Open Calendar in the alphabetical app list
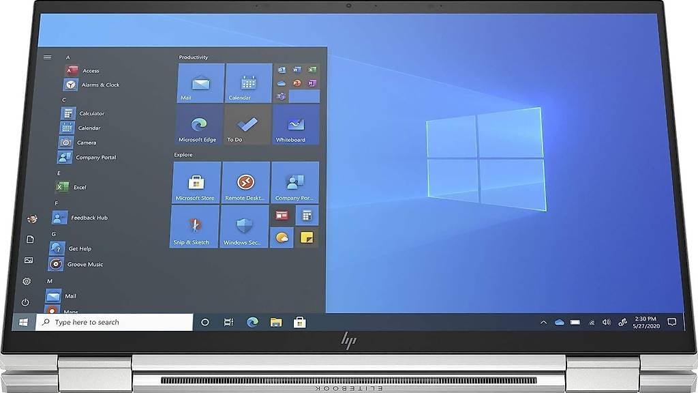698x393 pixels. [x=80, y=128]
